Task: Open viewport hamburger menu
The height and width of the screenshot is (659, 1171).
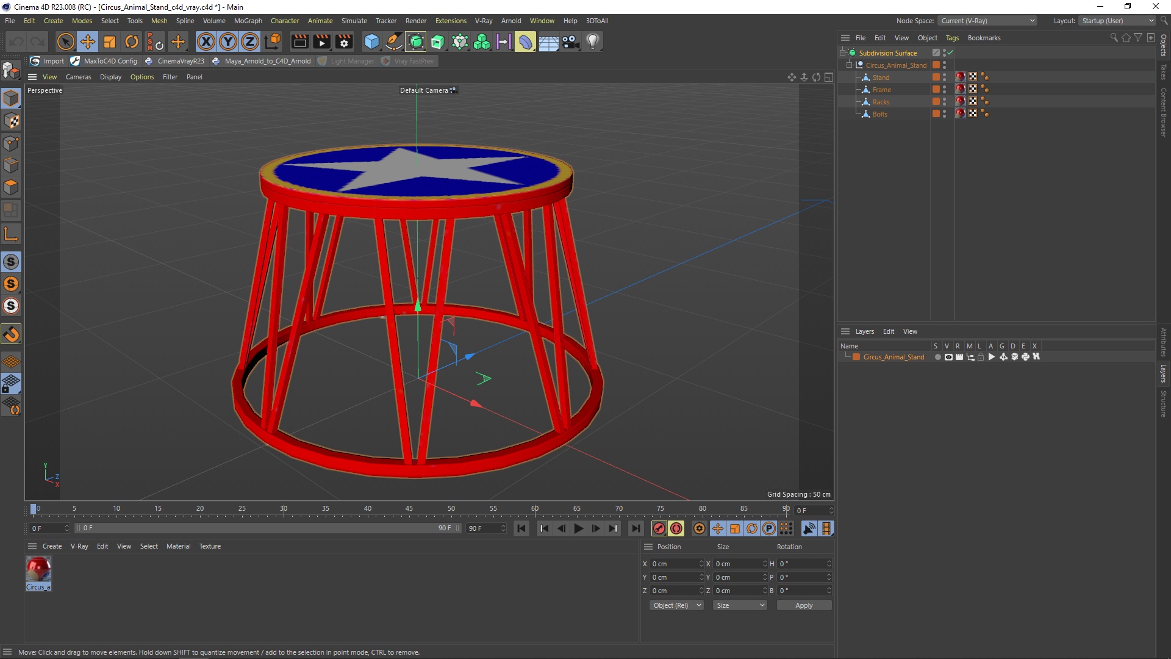Action: (32, 77)
